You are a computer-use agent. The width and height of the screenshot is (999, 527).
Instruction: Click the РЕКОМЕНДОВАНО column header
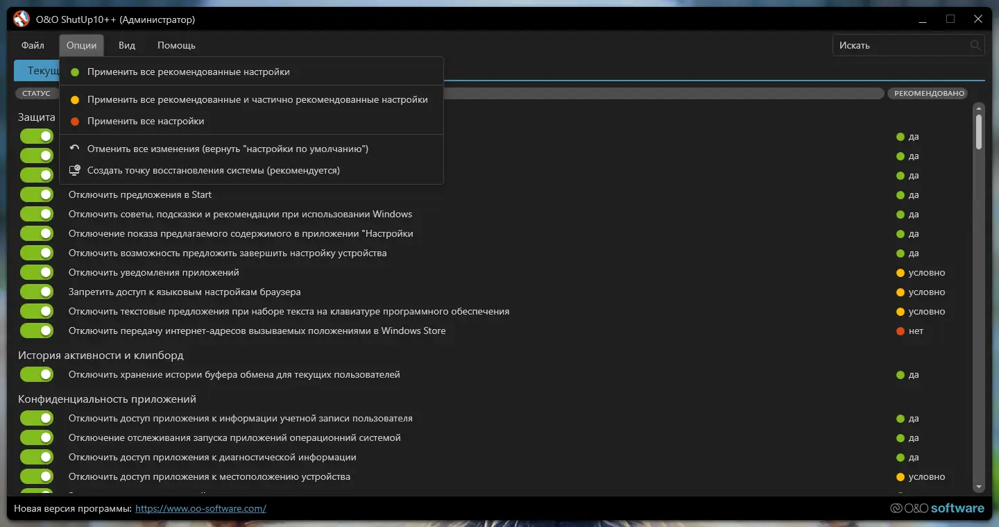point(929,93)
